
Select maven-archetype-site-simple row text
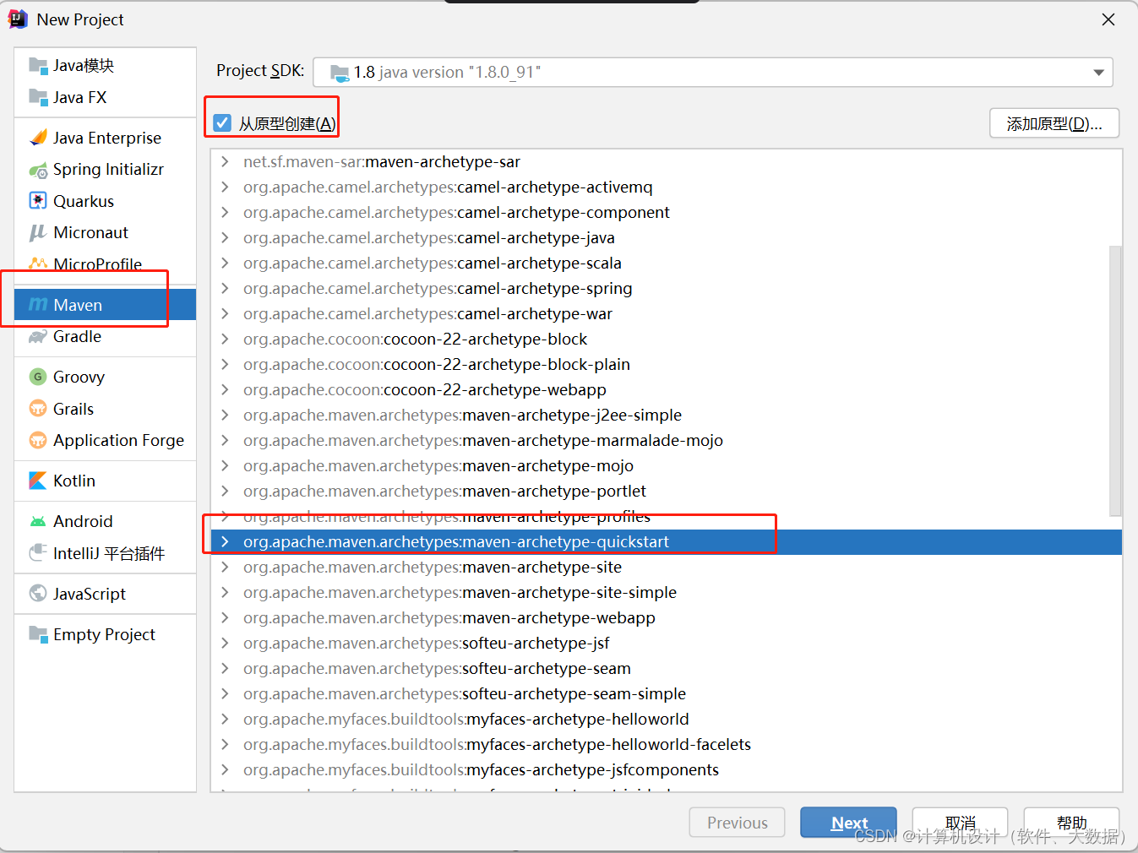tap(460, 592)
